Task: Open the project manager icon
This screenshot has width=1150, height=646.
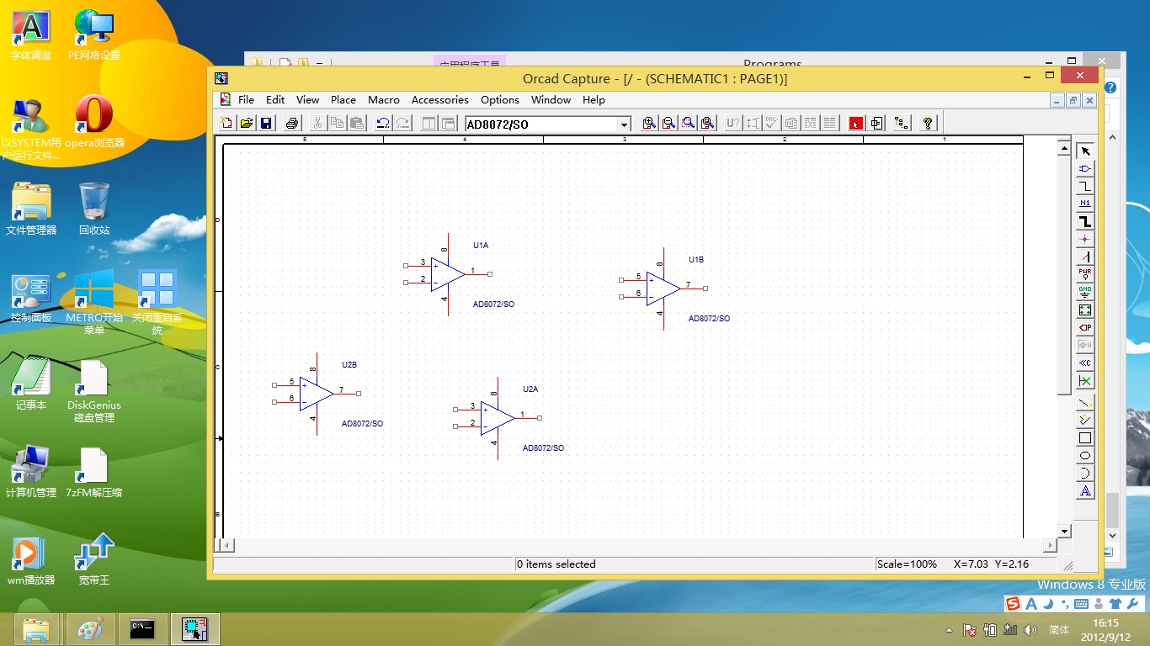Action: (876, 123)
